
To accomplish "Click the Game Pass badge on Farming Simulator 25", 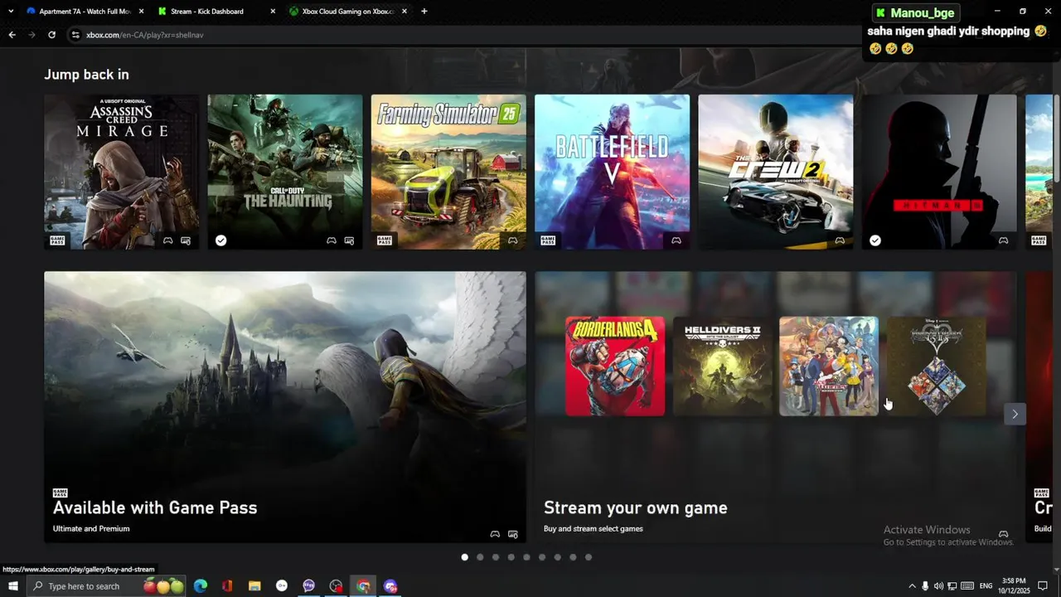I will [385, 240].
